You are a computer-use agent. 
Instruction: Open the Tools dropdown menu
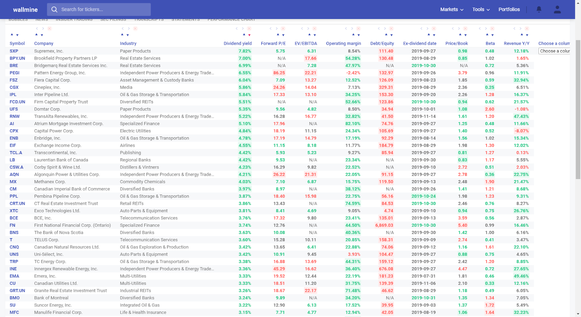tap(481, 9)
